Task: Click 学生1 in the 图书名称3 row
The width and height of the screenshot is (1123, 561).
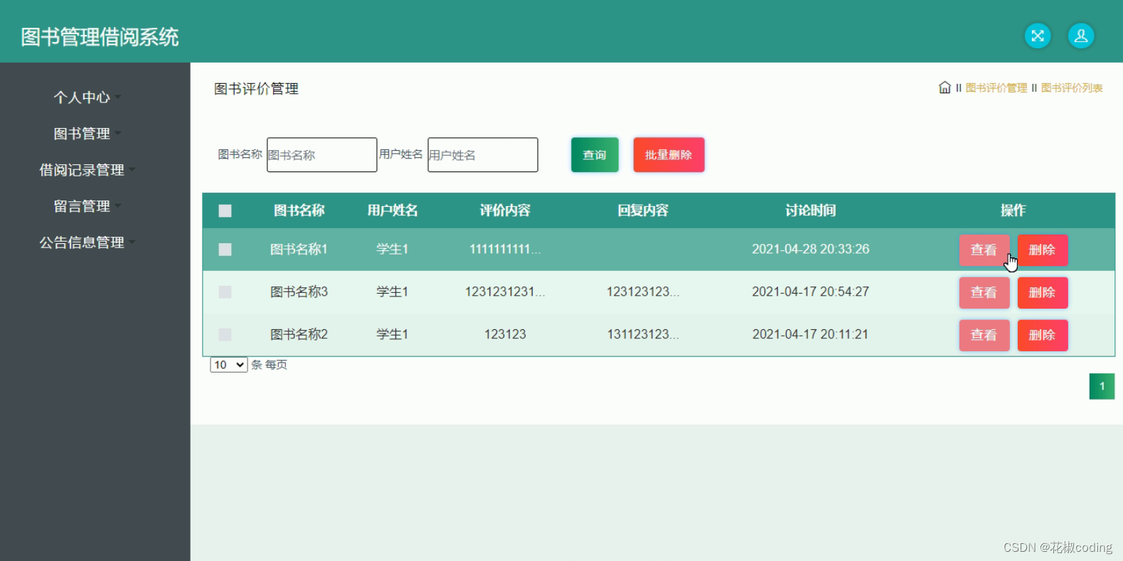Action: pyautogui.click(x=393, y=292)
